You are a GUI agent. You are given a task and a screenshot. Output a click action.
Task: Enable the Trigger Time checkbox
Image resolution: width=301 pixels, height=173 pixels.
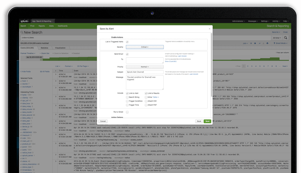127,105
